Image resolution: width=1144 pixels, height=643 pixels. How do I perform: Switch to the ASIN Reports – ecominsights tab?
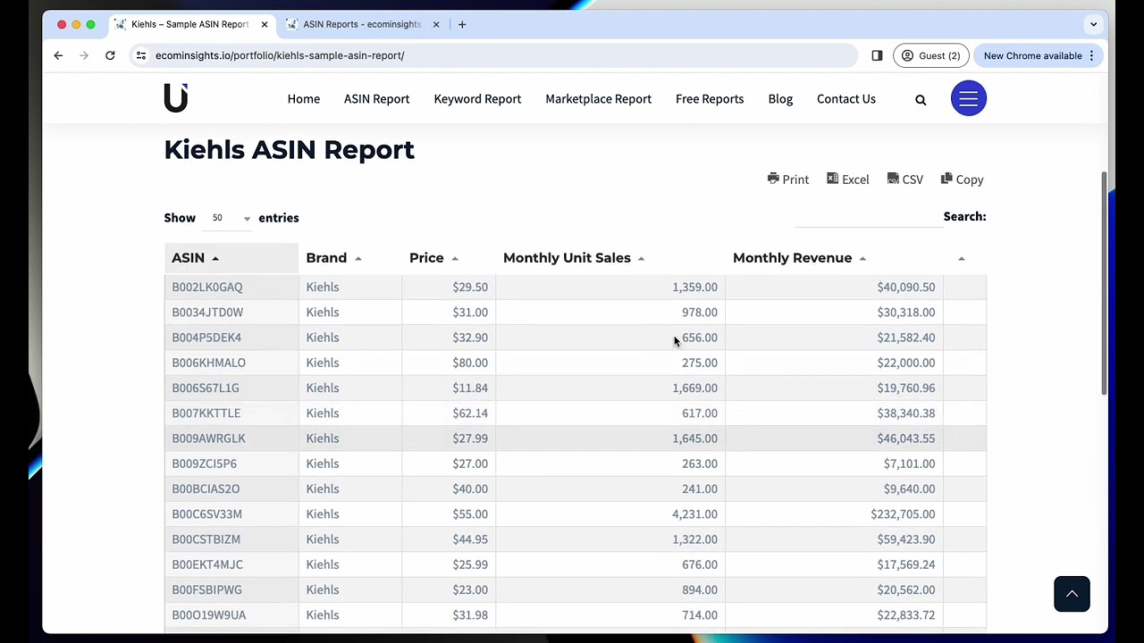(x=362, y=24)
